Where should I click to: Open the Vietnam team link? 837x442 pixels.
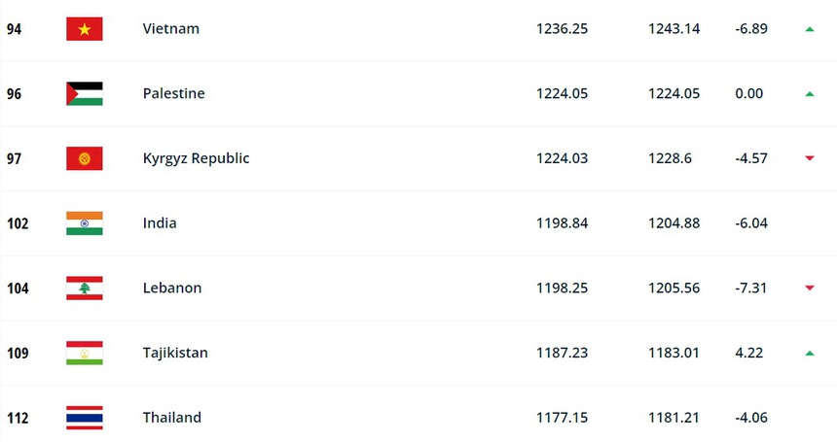coord(170,29)
